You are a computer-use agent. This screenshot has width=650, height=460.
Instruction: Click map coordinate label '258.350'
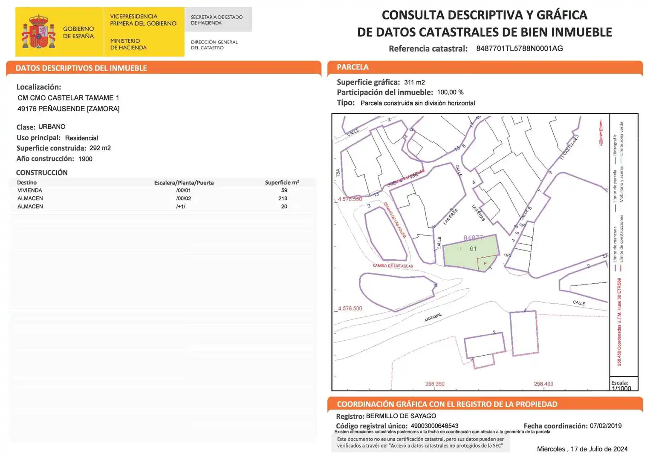coord(435,384)
